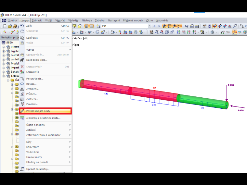Open the Nápověda help menu
This screenshot has height=185, width=247.
click(162, 20)
